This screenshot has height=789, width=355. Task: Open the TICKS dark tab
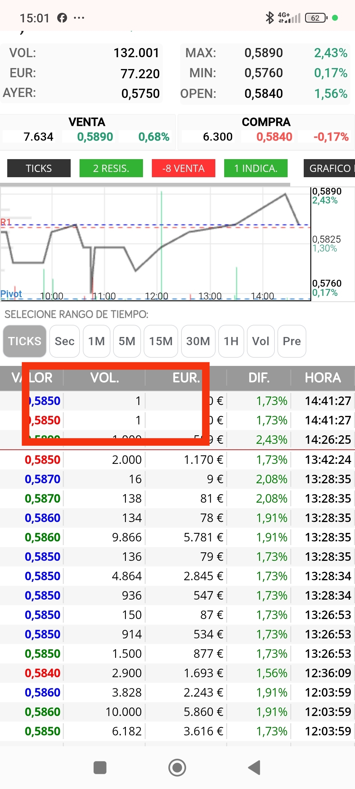pyautogui.click(x=39, y=168)
